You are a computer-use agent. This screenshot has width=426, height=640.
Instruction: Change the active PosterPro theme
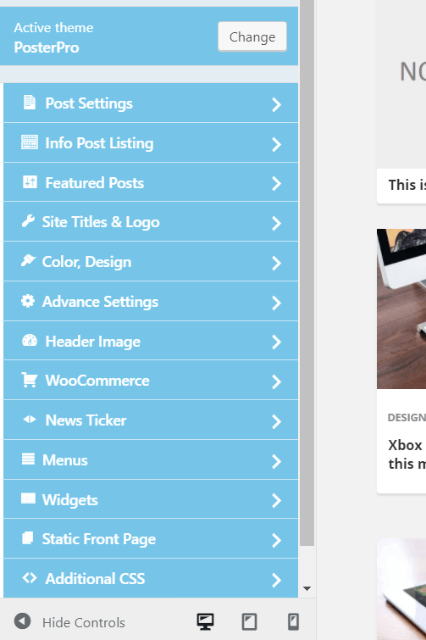click(x=252, y=36)
